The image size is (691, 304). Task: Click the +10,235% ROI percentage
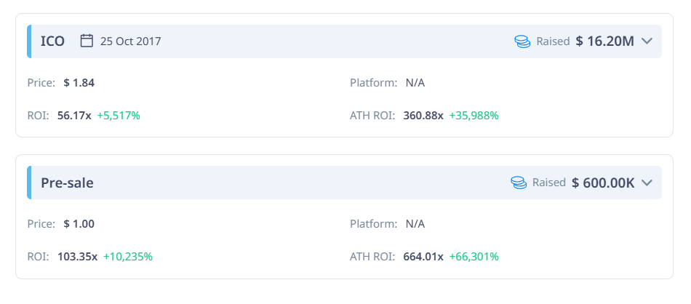point(128,257)
